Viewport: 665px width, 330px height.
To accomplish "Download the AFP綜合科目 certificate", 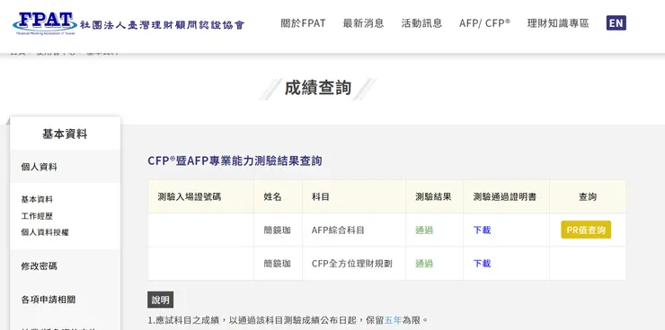I will (x=482, y=230).
